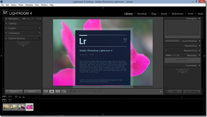This screenshot has height=117, width=207.
Task: Rotate photo clockwise
Action: pos(100,91)
